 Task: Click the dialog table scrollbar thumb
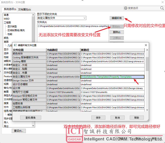pos(147,64)
